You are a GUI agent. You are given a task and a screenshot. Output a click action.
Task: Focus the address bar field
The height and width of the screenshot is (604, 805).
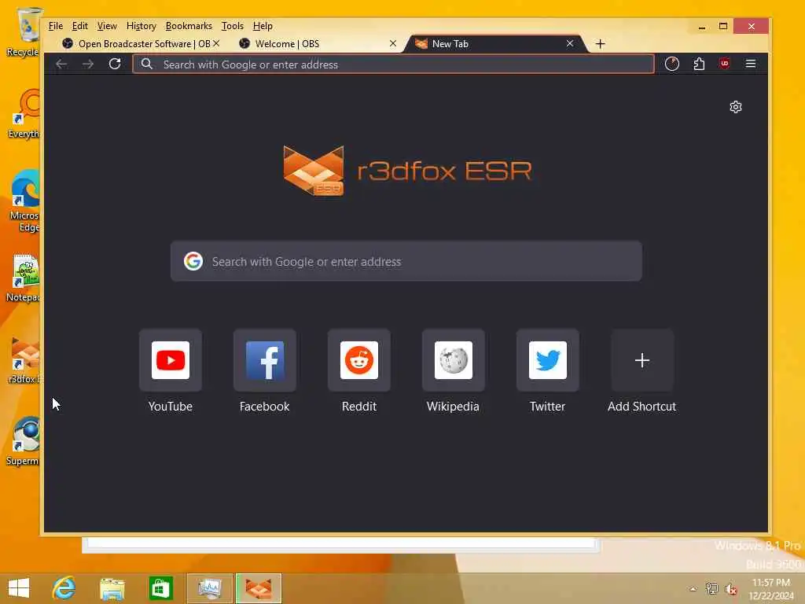coord(393,64)
